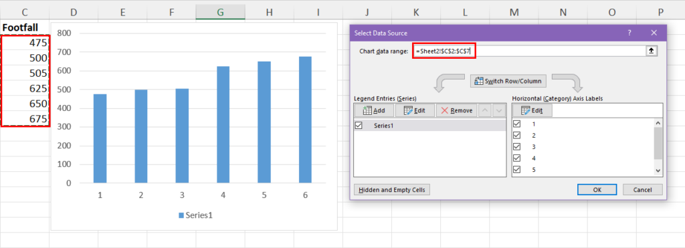
Task: Select column I header
Action: tap(318, 13)
